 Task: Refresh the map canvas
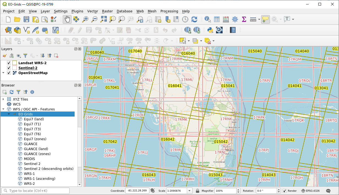click(195, 19)
